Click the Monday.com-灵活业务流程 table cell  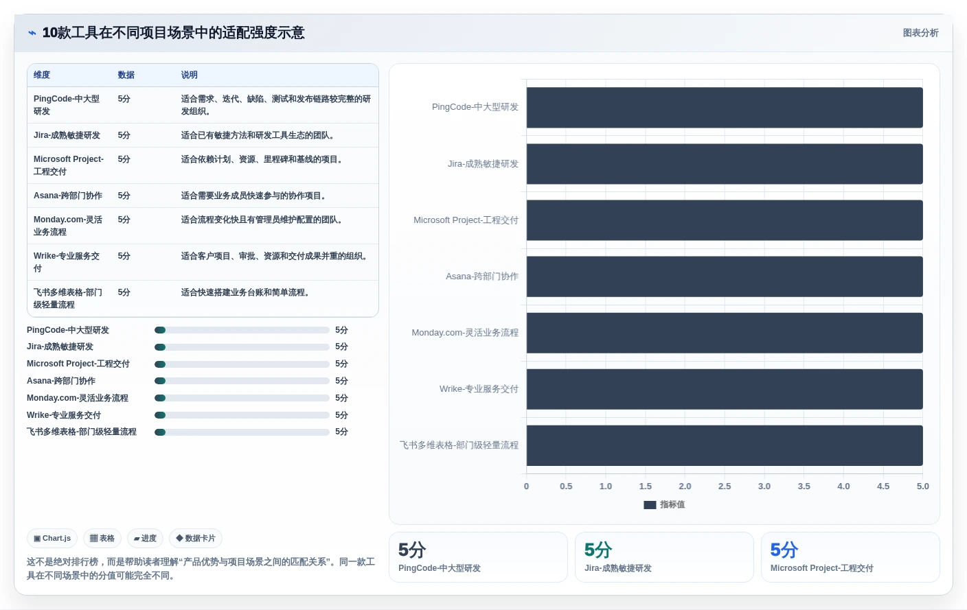pos(69,226)
